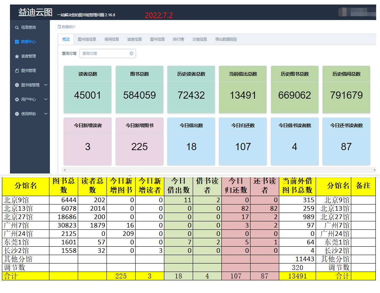The height and width of the screenshot is (293, 380).
Task: Click the 图书馆管理 info icon
Action: [17, 85]
